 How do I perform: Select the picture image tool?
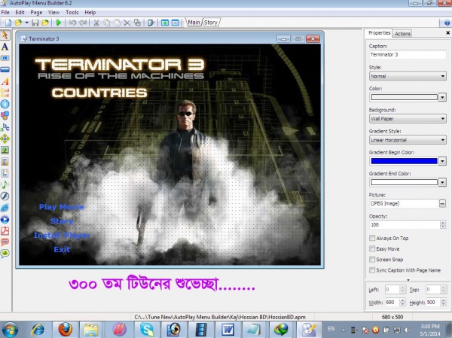point(5,150)
